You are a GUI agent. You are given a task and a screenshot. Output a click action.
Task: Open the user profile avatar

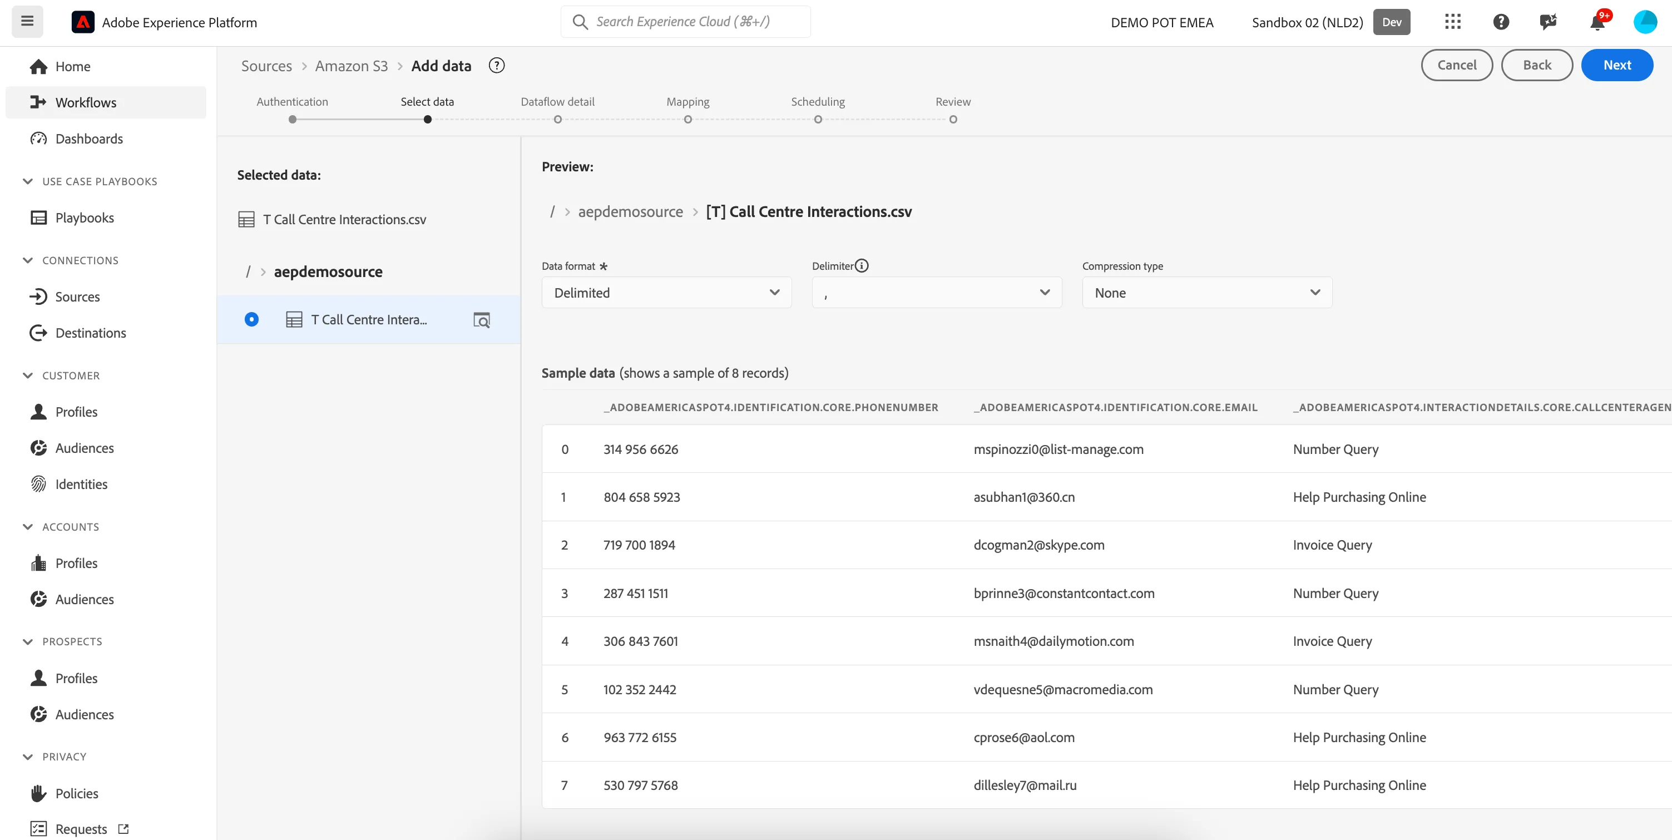pyautogui.click(x=1645, y=22)
